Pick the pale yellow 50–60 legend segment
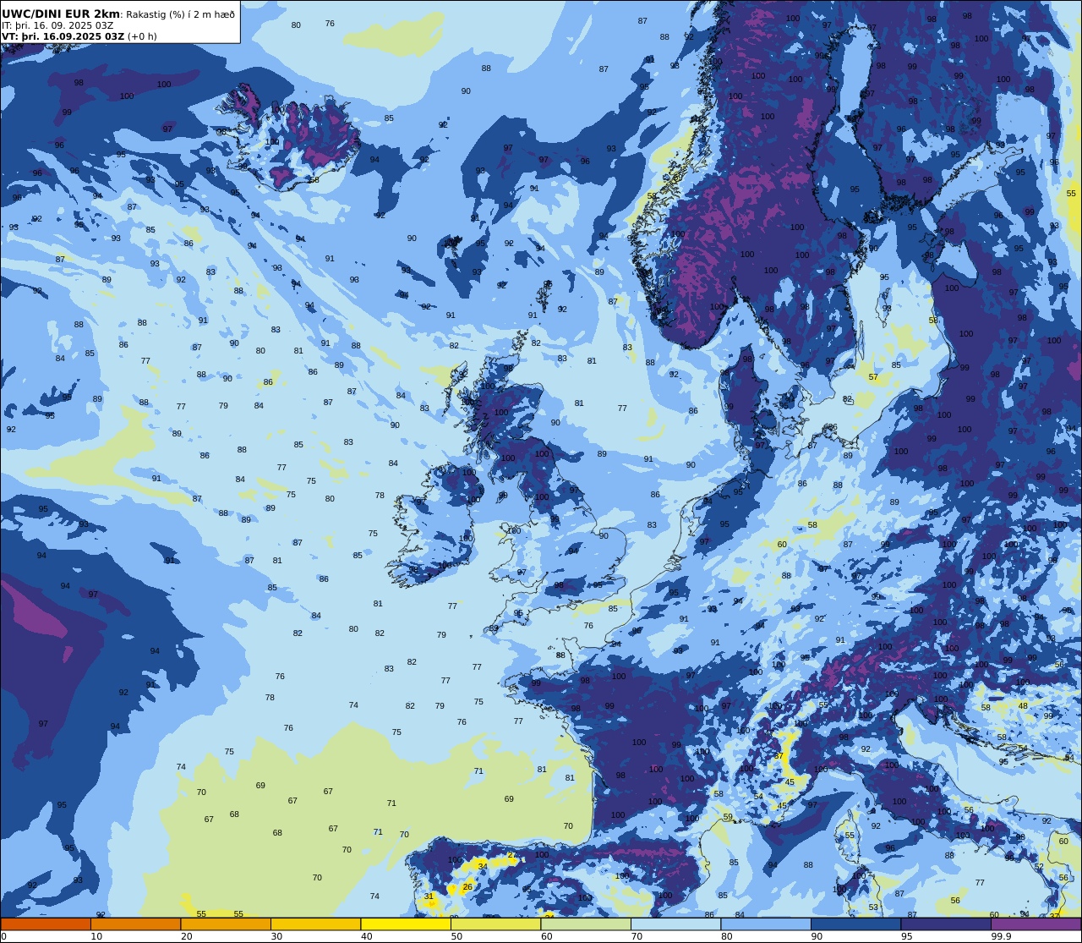This screenshot has width=1082, height=943. pyautogui.click(x=495, y=924)
